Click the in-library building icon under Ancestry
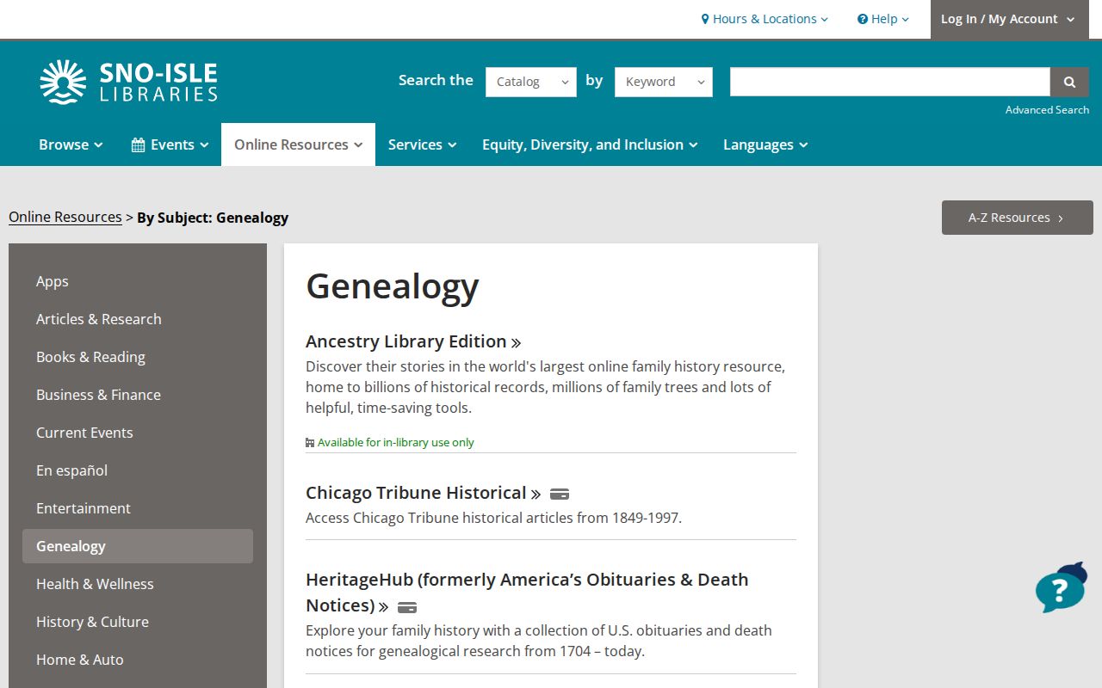This screenshot has height=688, width=1102. coord(310,443)
